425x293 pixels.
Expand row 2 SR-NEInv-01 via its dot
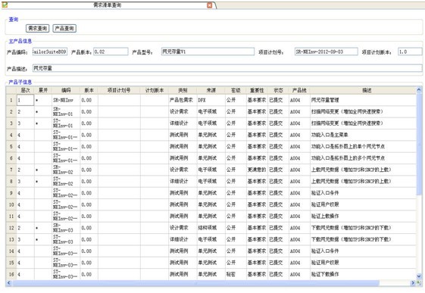(36, 112)
